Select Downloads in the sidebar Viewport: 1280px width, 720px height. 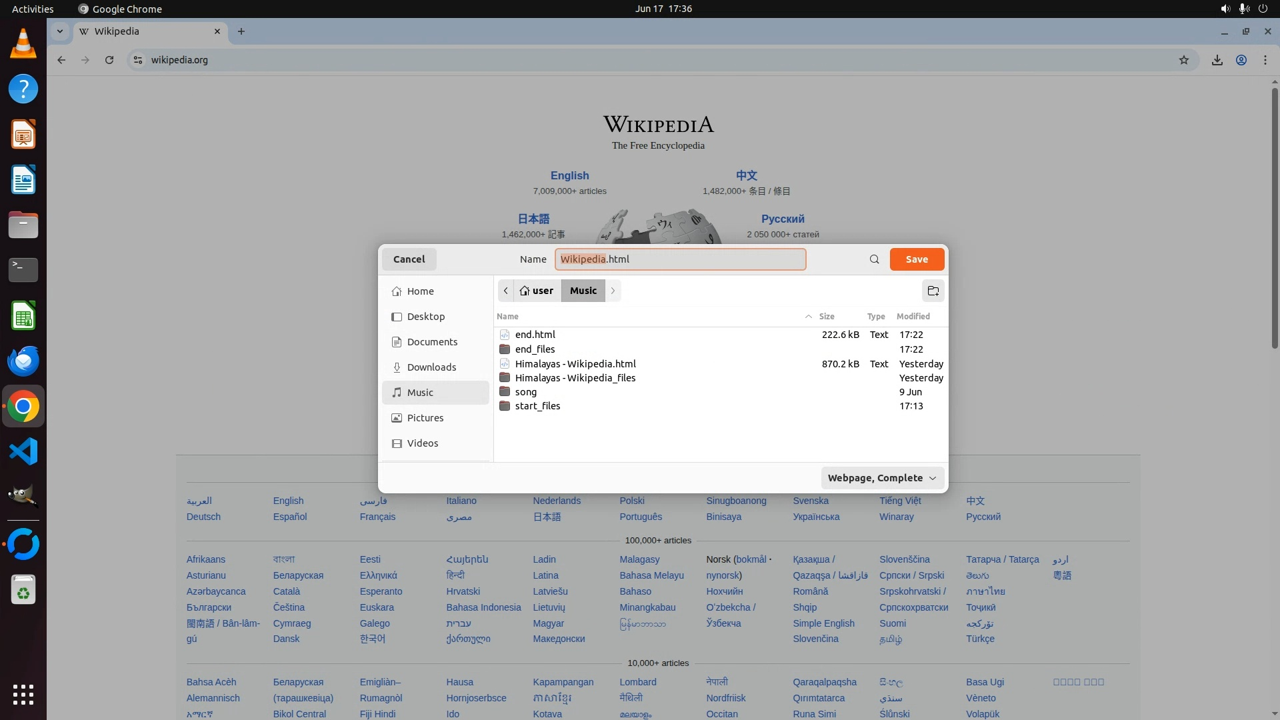431,367
